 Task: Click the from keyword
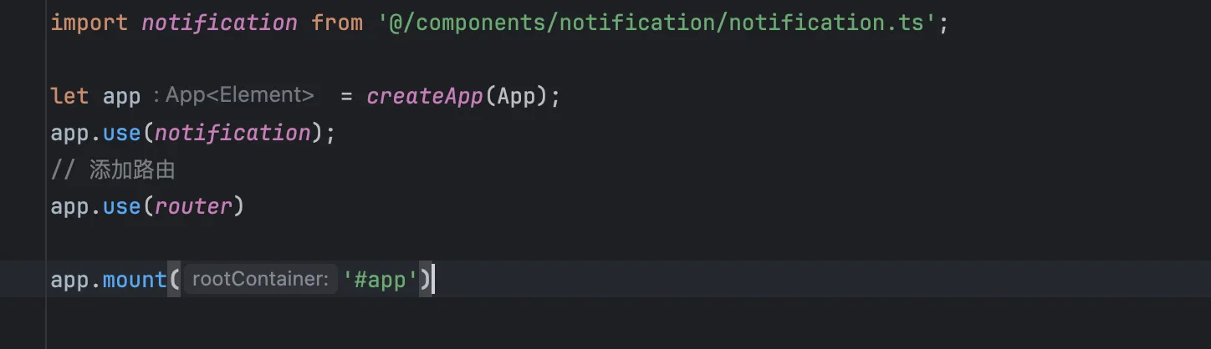click(x=337, y=23)
